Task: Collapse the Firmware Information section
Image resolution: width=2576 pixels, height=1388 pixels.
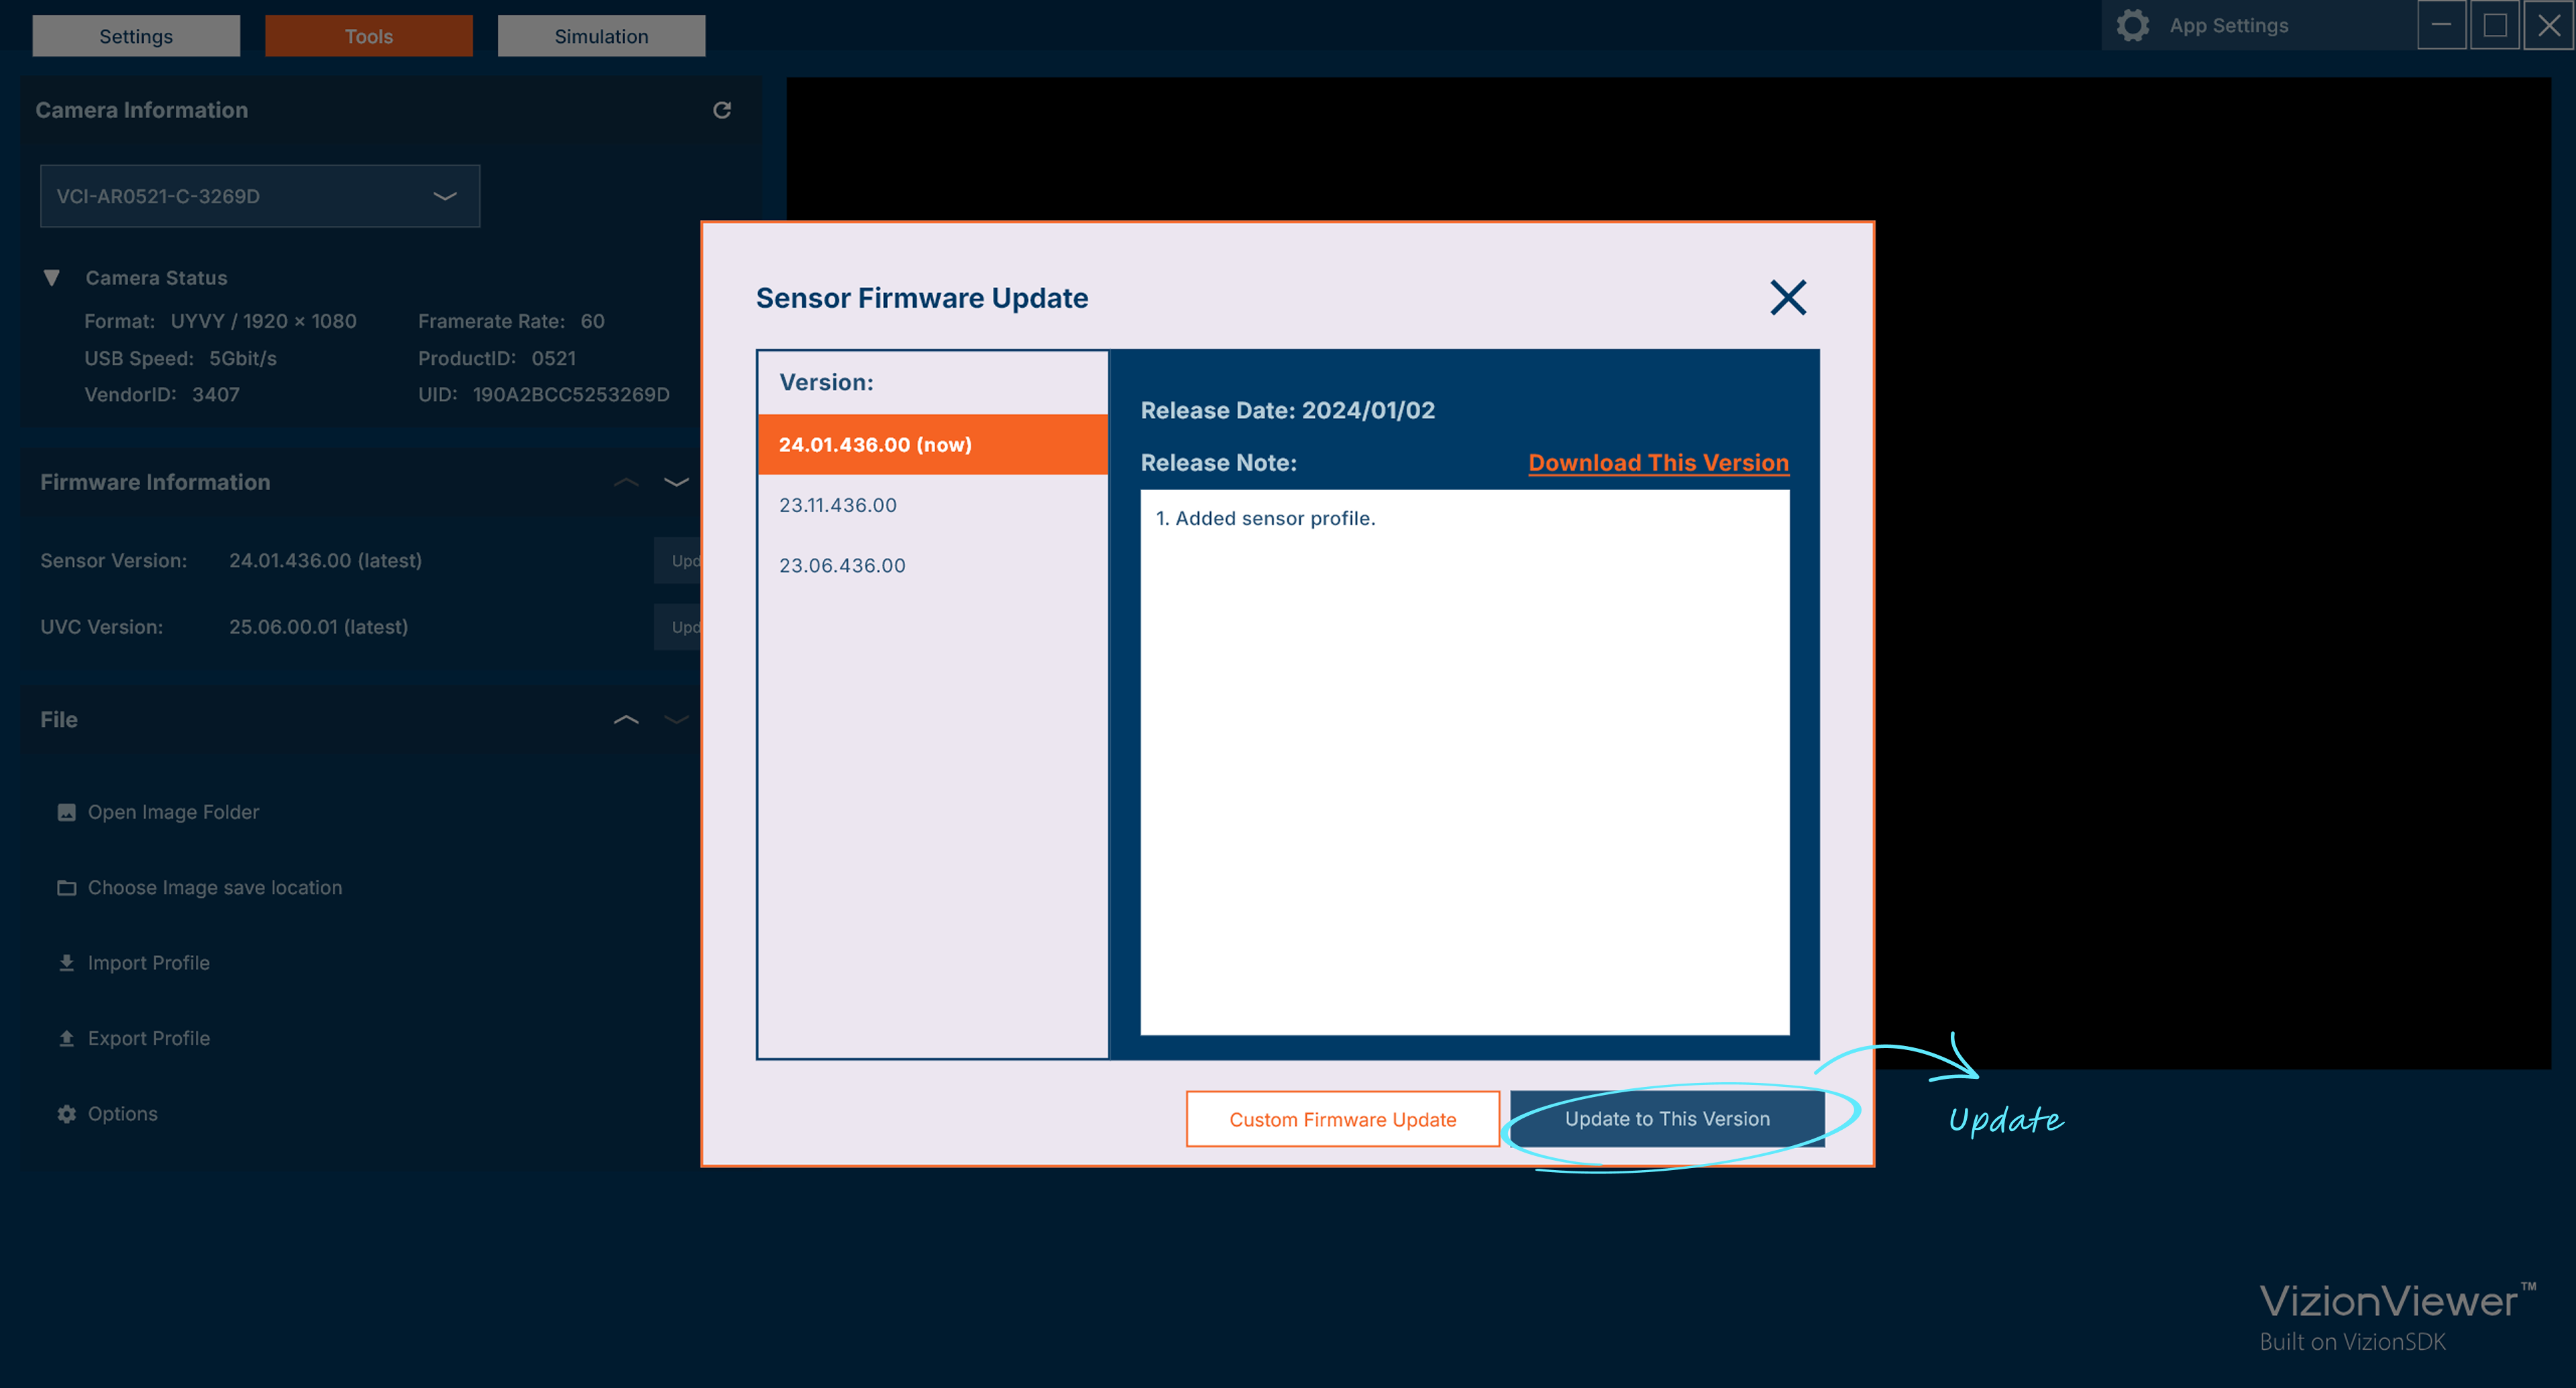Action: coord(626,483)
